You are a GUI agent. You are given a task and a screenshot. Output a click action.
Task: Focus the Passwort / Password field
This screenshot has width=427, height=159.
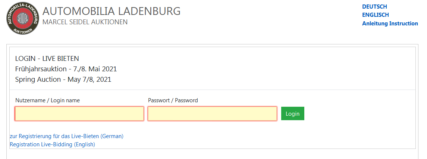[213, 113]
